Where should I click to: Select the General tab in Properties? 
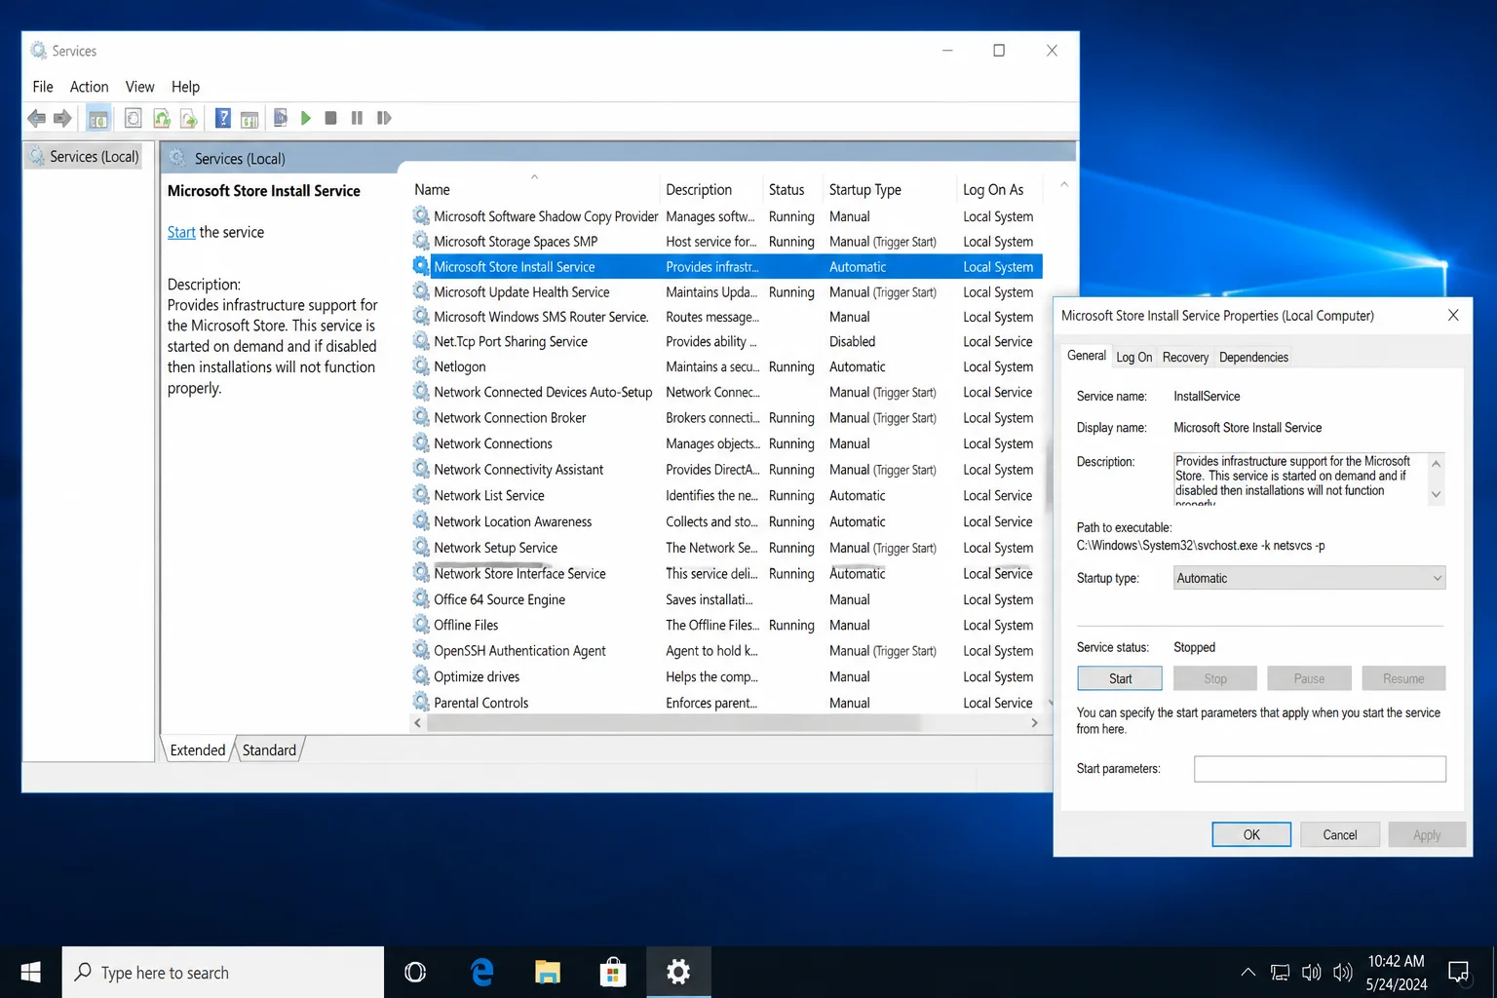tap(1086, 356)
